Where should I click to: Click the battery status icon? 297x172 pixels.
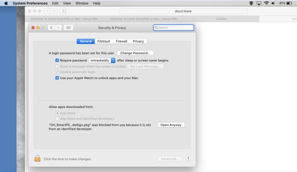(x=289, y=3)
